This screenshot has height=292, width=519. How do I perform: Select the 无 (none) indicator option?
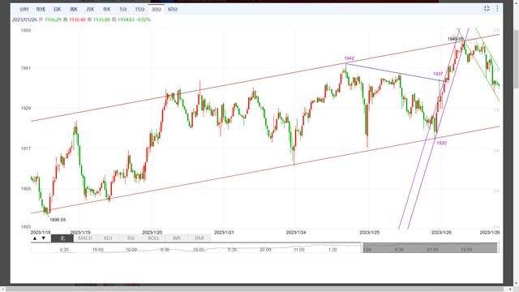point(62,238)
